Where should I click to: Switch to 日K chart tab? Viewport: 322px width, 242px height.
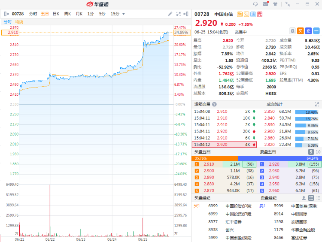[x=56, y=14]
